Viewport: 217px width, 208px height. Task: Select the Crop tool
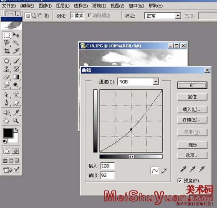[7, 51]
